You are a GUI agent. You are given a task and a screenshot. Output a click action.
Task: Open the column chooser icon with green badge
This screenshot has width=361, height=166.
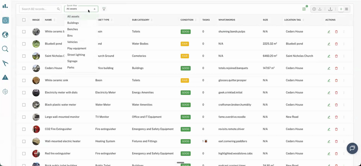pos(304,9)
